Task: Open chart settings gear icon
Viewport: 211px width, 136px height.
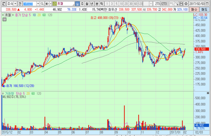Action: tap(181, 4)
